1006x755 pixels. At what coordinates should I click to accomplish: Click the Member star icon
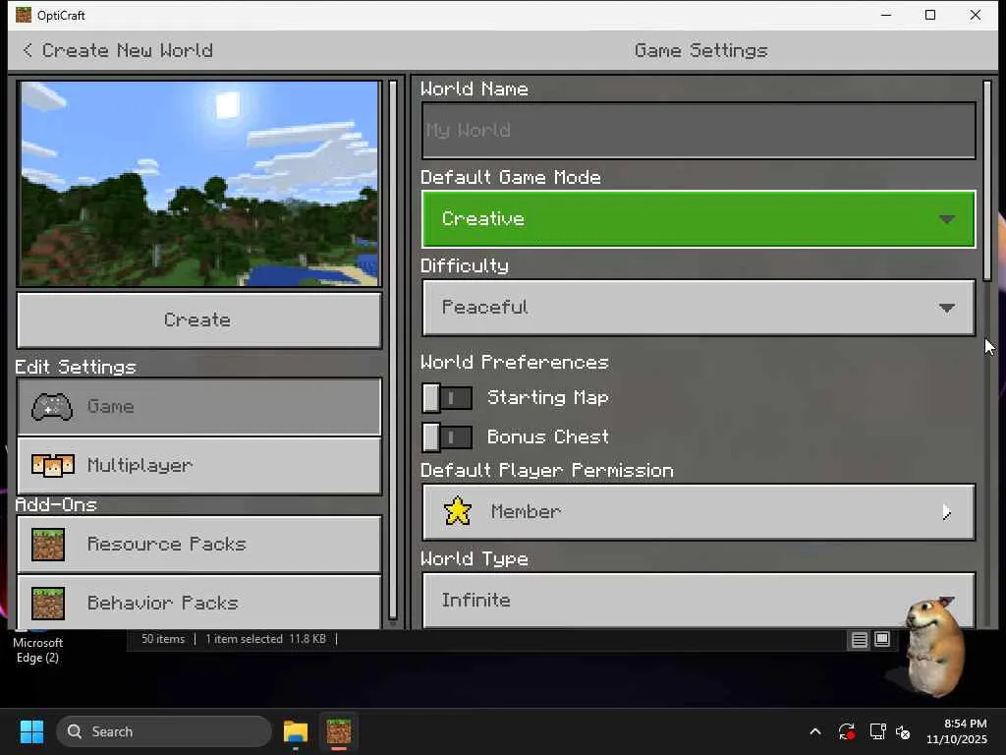[458, 511]
